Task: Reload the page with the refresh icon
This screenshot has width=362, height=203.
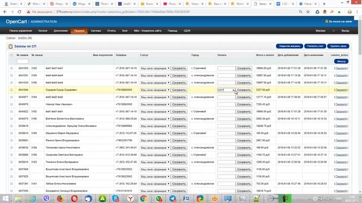Action: (x=19, y=12)
